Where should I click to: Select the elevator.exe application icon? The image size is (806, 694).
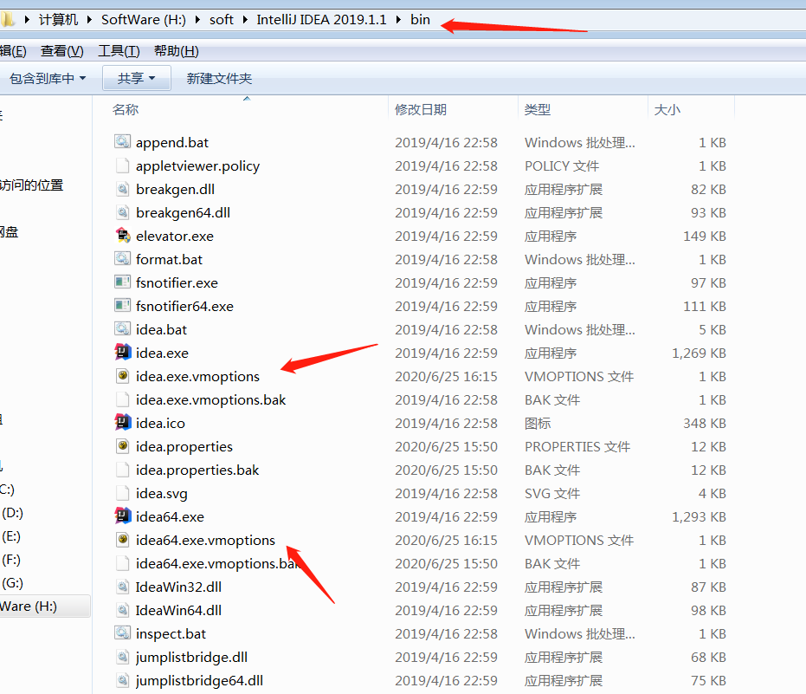click(x=122, y=236)
